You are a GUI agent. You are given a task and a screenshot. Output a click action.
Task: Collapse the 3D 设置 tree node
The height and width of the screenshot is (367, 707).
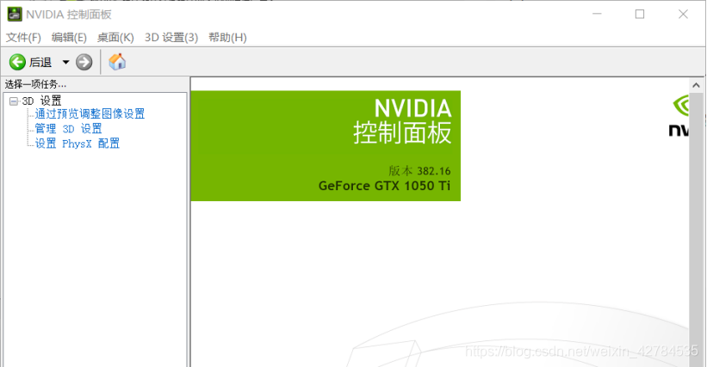[14, 101]
